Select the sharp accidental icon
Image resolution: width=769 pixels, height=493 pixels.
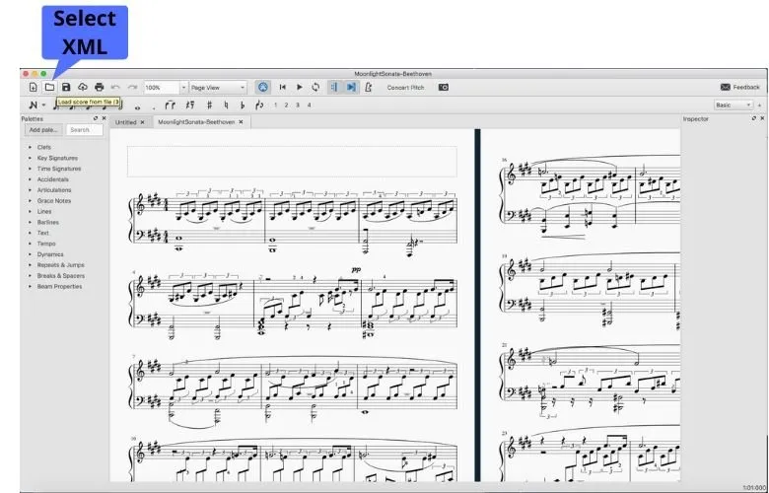[208, 105]
